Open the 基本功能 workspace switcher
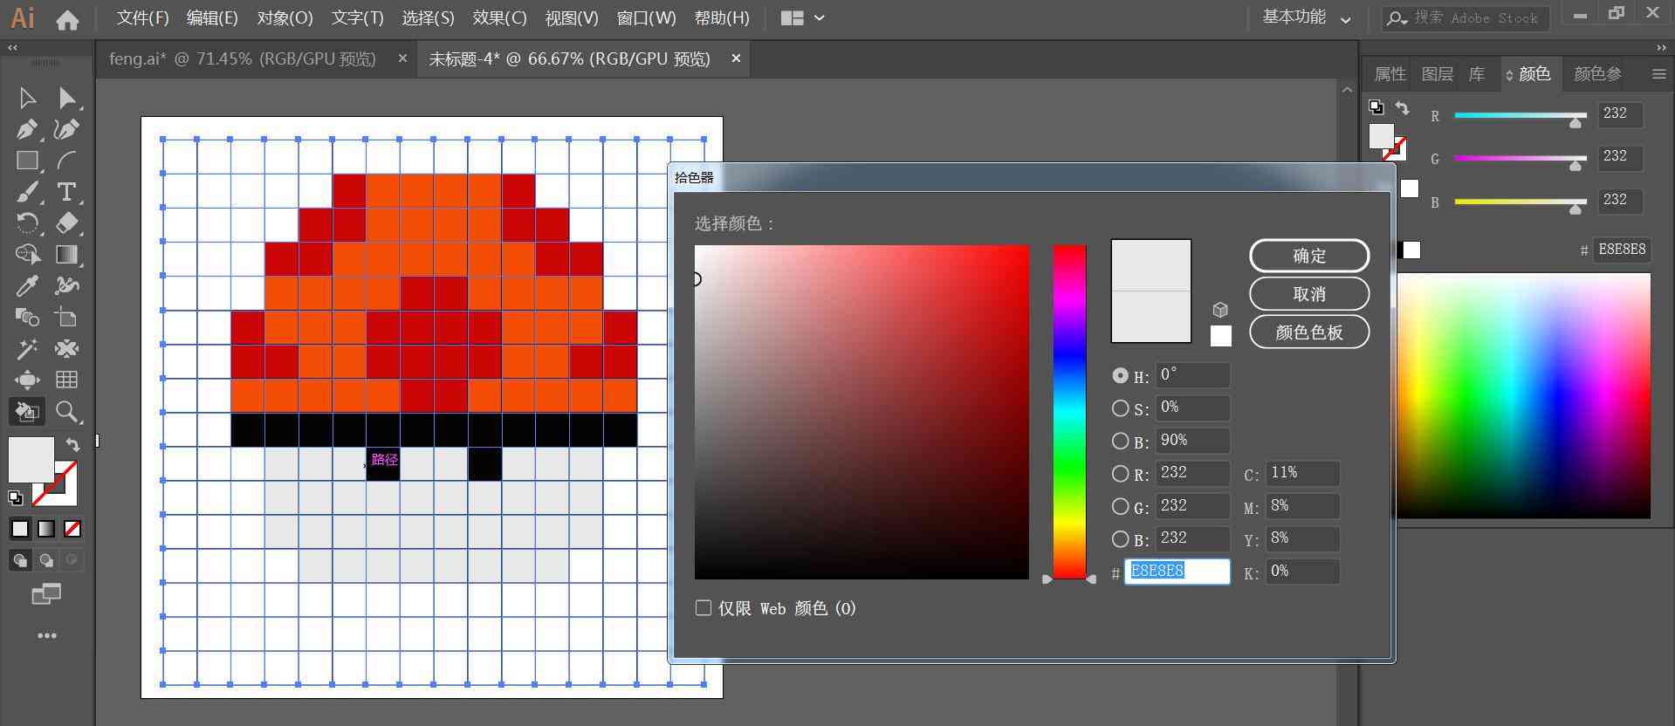 tap(1306, 17)
